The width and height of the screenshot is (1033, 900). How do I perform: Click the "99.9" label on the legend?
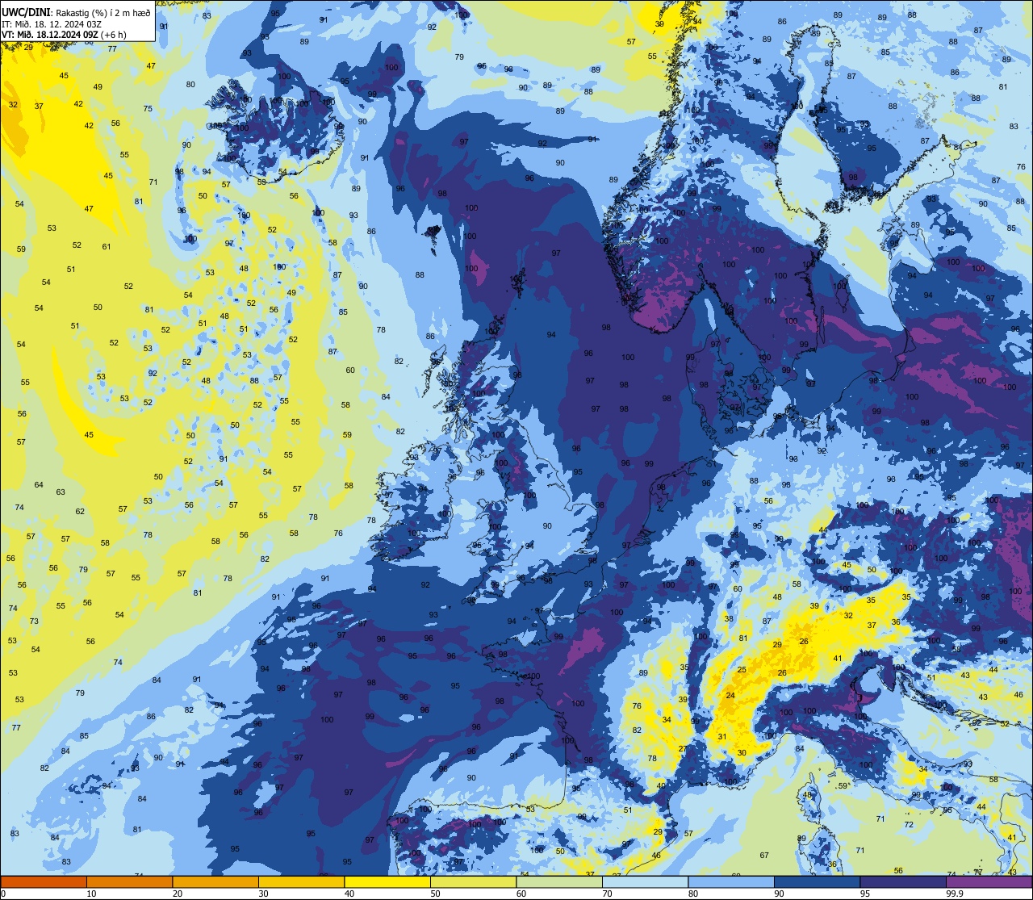click(x=955, y=894)
